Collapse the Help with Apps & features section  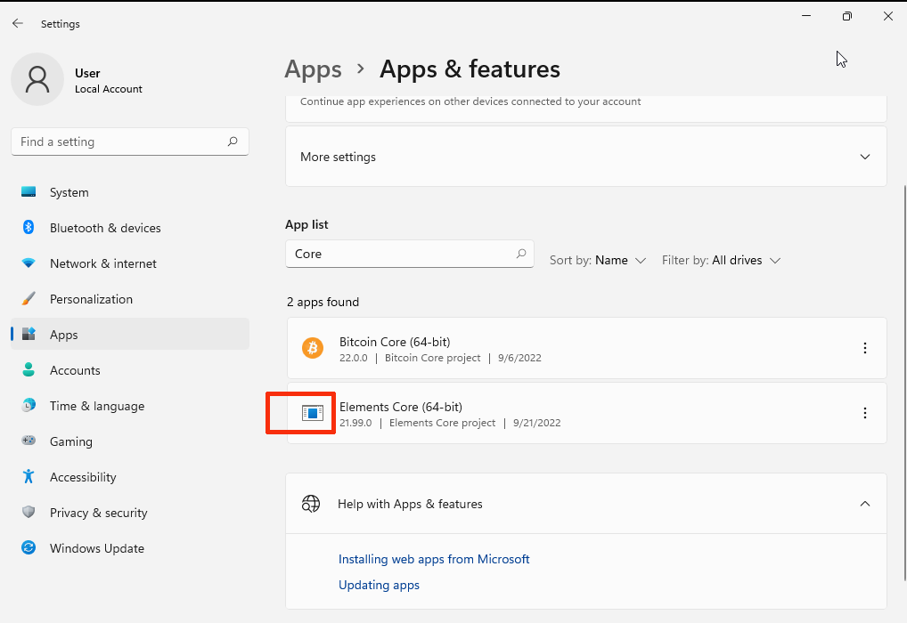(x=864, y=503)
